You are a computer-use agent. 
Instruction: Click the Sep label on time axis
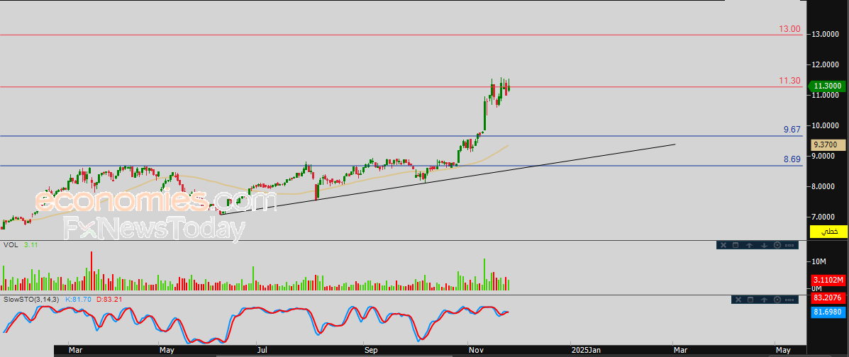[371, 351]
